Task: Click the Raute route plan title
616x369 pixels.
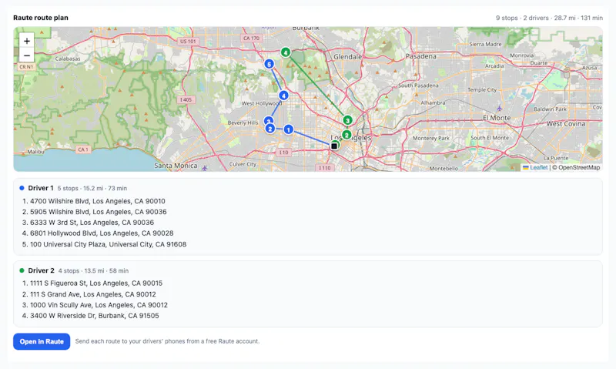Action: pyautogui.click(x=41, y=18)
